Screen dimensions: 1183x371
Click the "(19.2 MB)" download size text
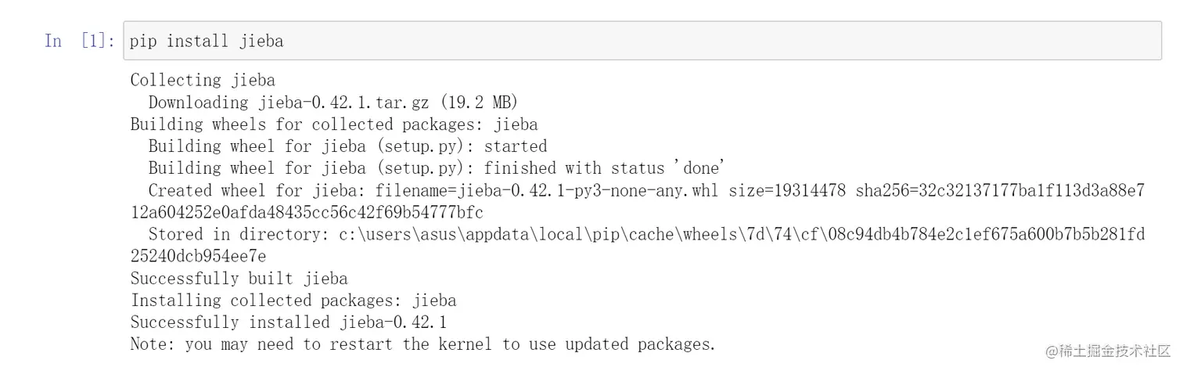[x=479, y=103]
